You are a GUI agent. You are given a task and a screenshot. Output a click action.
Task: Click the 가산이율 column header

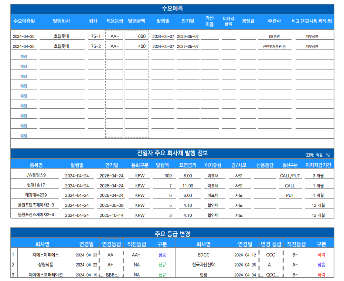[210, 21]
